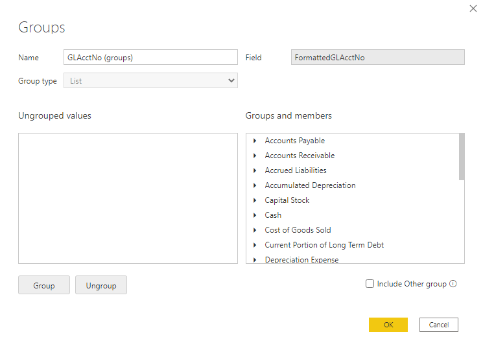
Task: Expand the Cash group
Action: (255, 215)
